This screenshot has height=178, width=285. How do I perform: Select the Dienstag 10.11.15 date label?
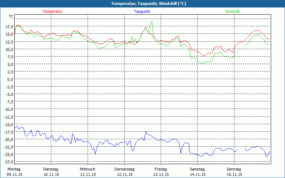[x=51, y=172]
